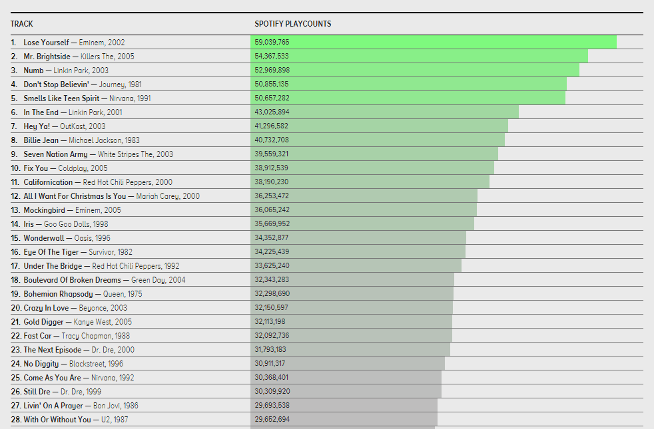Click the Billie Jean track title

(x=43, y=140)
